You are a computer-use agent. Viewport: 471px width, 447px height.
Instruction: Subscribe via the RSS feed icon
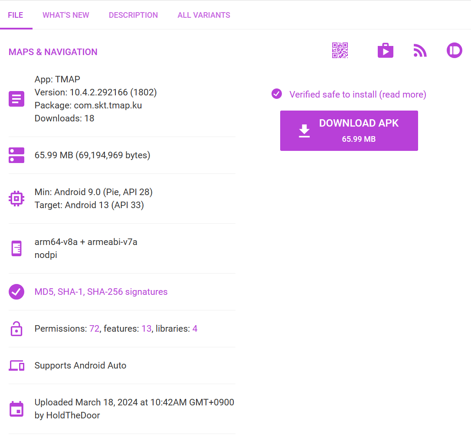point(420,50)
